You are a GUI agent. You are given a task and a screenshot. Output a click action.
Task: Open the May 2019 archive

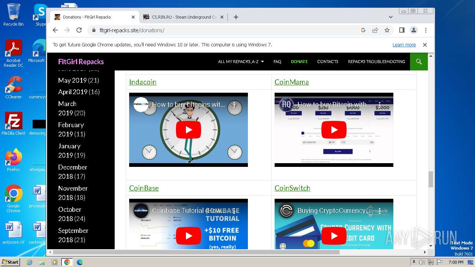(x=72, y=80)
